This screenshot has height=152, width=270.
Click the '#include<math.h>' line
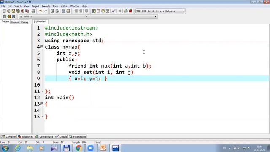click(68, 34)
